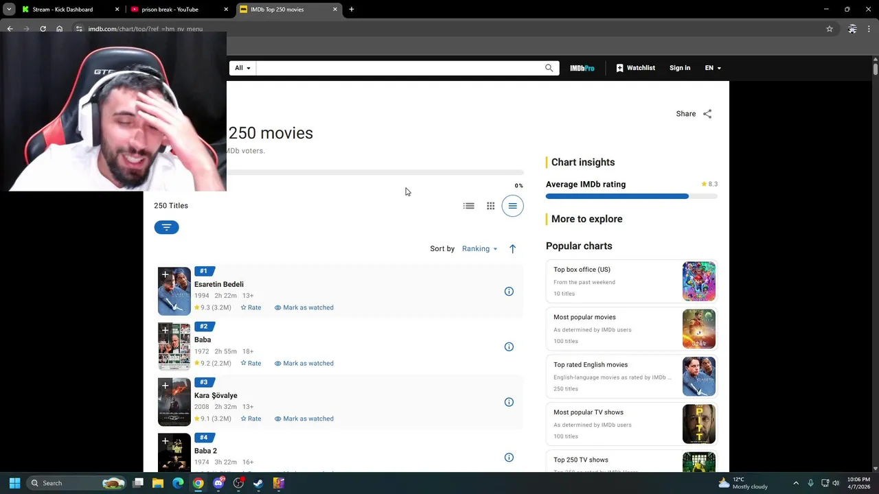The height and width of the screenshot is (494, 879).
Task: Open Microsoft Edge from the taskbar
Action: pos(179,483)
